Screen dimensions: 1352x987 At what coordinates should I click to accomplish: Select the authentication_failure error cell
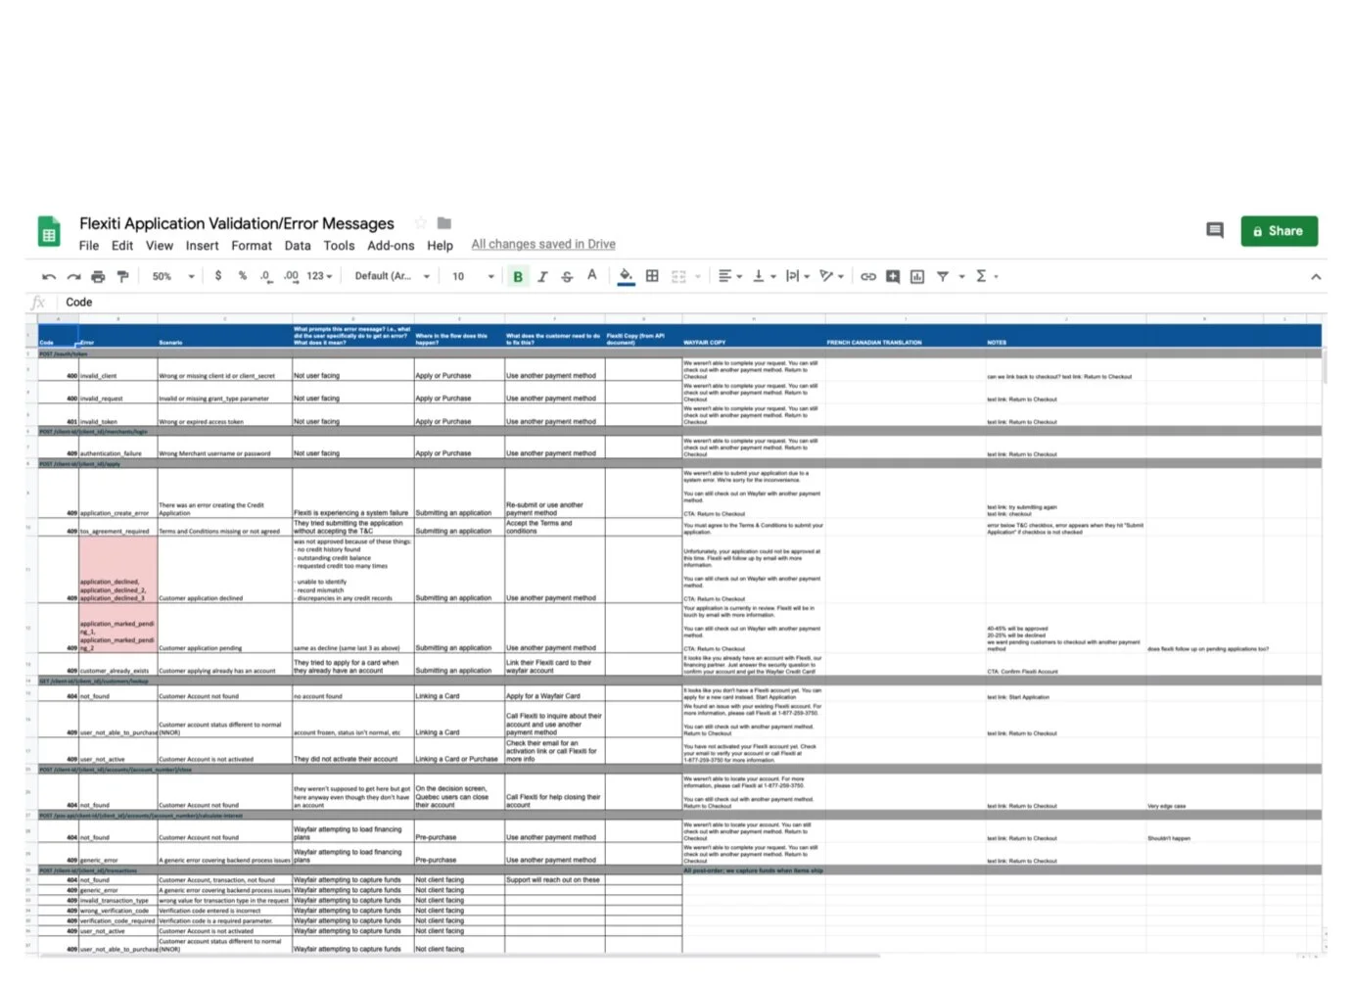pyautogui.click(x=117, y=447)
